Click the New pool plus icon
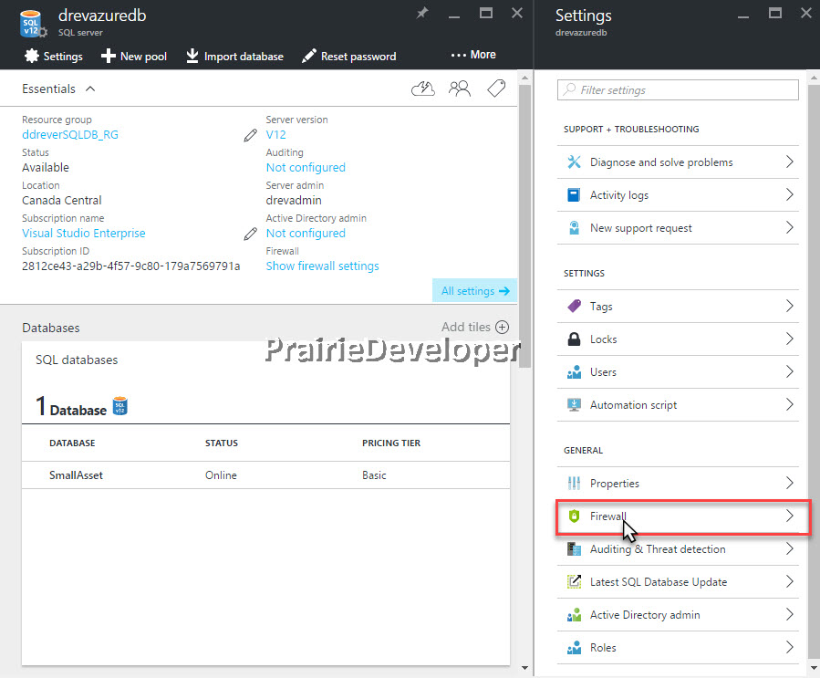820x678 pixels. pos(109,56)
